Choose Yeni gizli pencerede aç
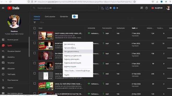Screen dimensions: 172x96 [x=78, y=51]
